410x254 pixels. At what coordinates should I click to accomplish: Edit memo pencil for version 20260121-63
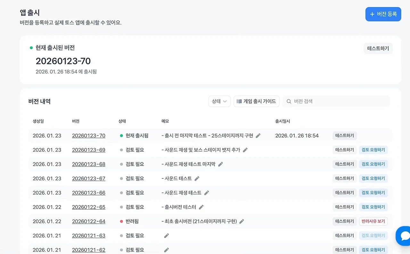point(166,236)
